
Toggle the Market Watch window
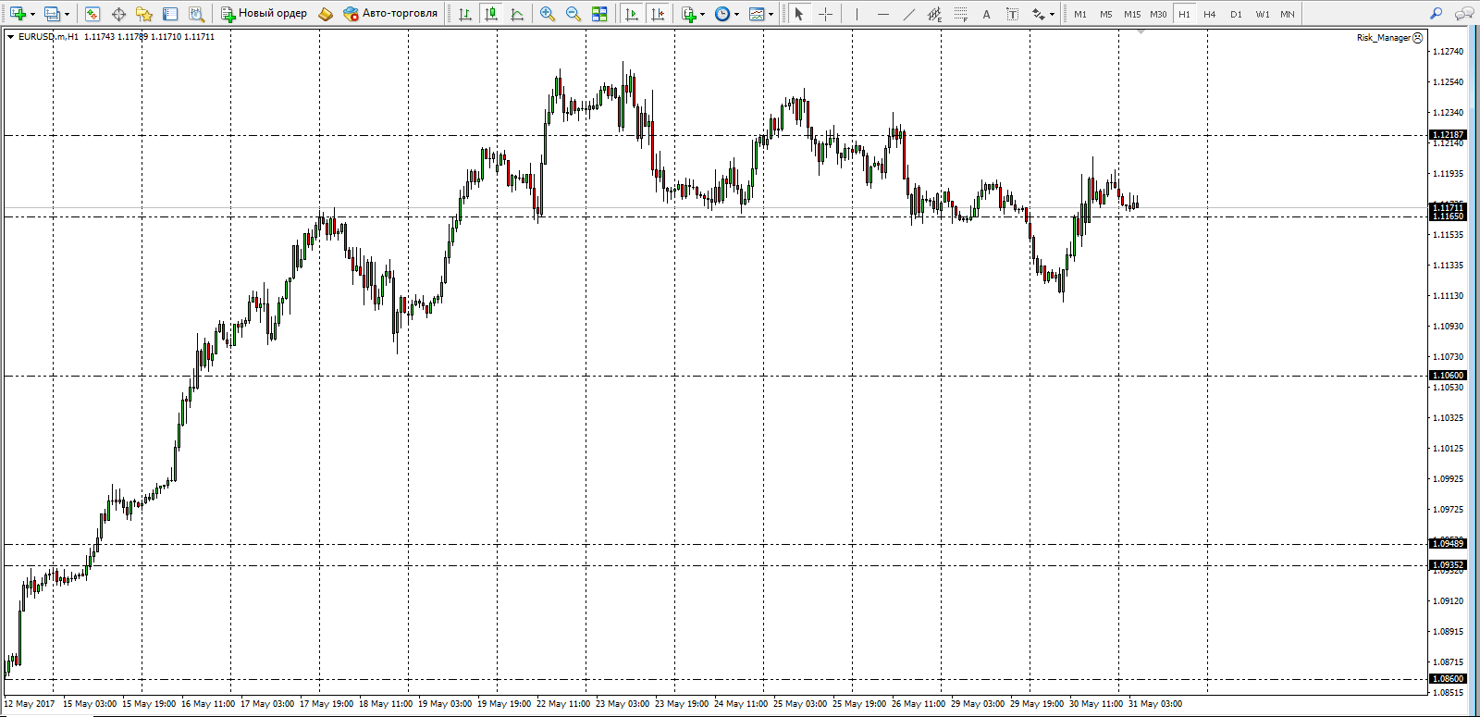pos(92,14)
